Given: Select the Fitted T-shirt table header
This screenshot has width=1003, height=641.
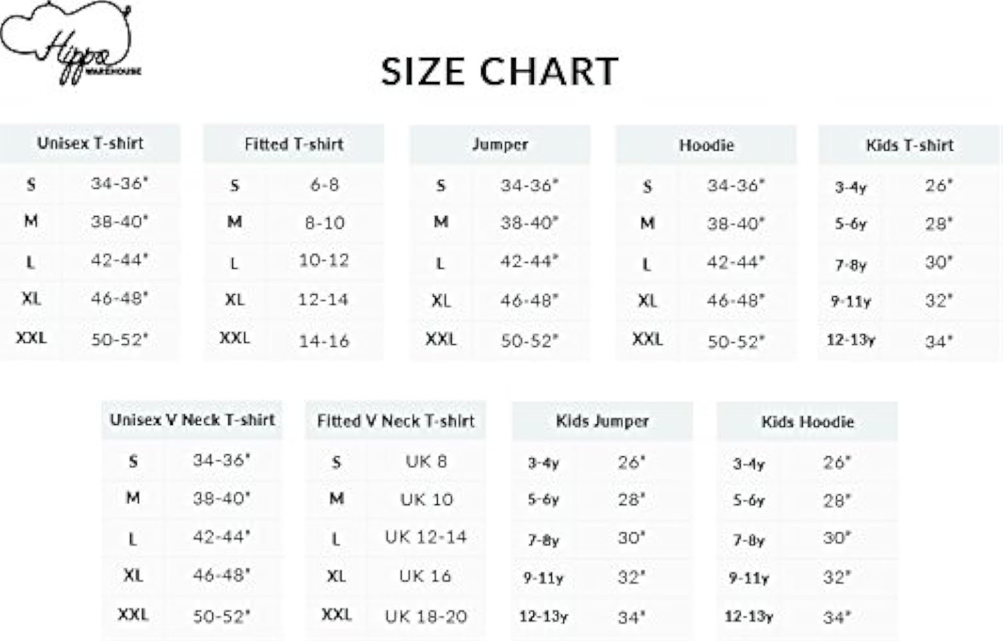Looking at the screenshot, I should tap(294, 144).
